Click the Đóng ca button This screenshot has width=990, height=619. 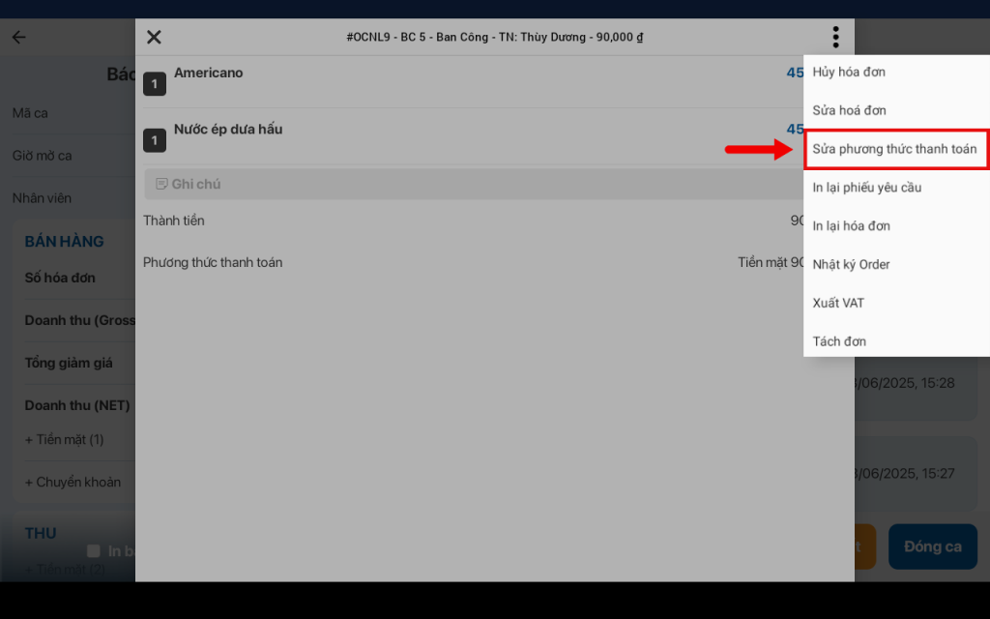coord(933,546)
